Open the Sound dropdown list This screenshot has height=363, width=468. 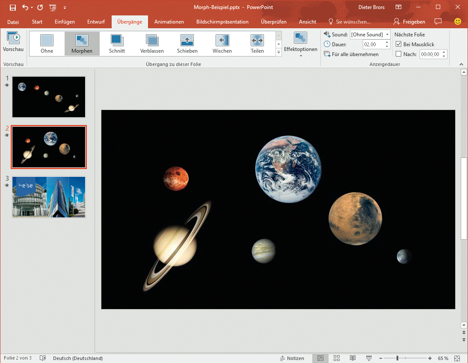click(x=387, y=35)
